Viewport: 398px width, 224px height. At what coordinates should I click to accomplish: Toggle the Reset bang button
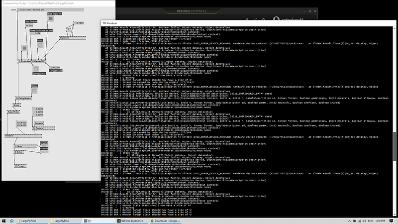point(40,45)
